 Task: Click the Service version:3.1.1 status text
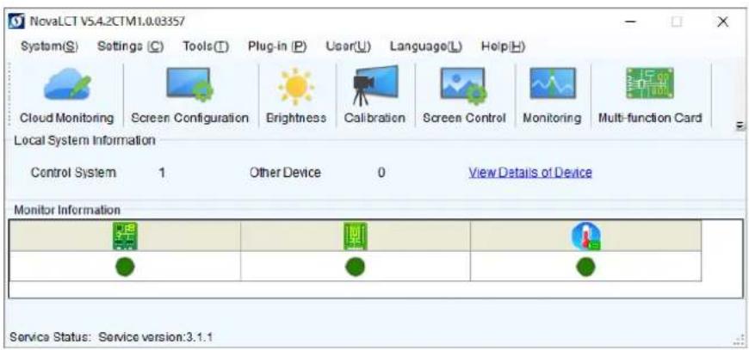coord(156,338)
